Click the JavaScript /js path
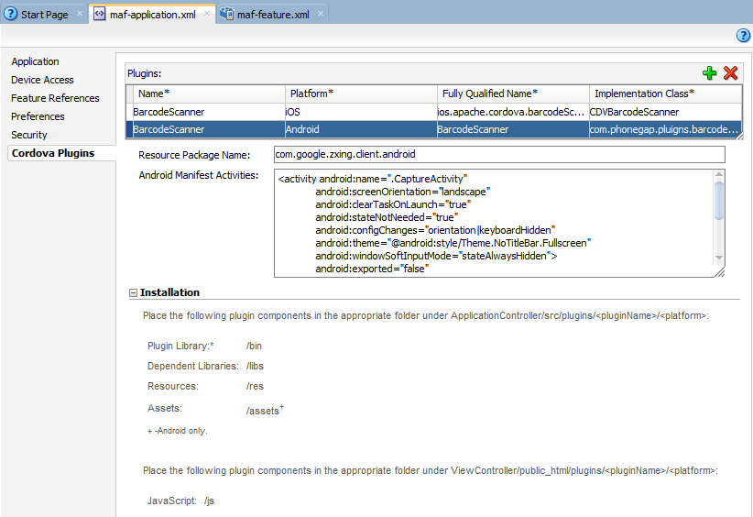 209,500
